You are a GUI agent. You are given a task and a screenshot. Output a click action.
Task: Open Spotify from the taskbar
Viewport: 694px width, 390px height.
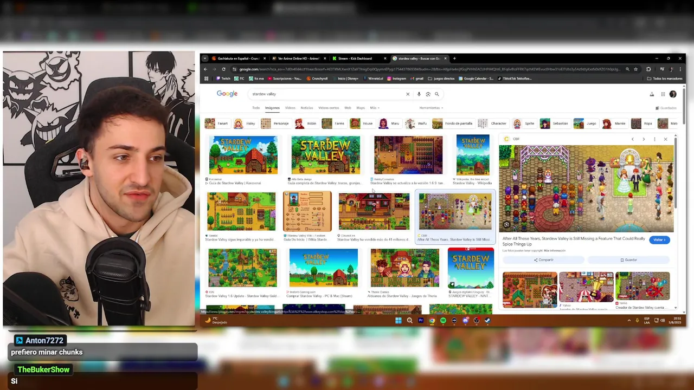coord(443,320)
